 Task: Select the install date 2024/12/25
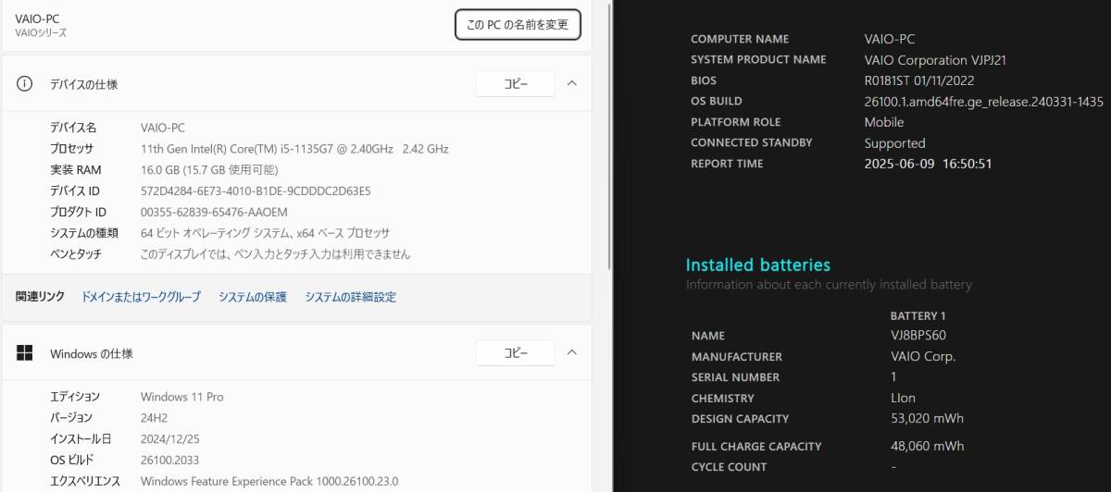[169, 438]
